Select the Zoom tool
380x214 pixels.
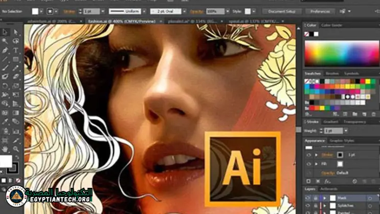point(16,149)
